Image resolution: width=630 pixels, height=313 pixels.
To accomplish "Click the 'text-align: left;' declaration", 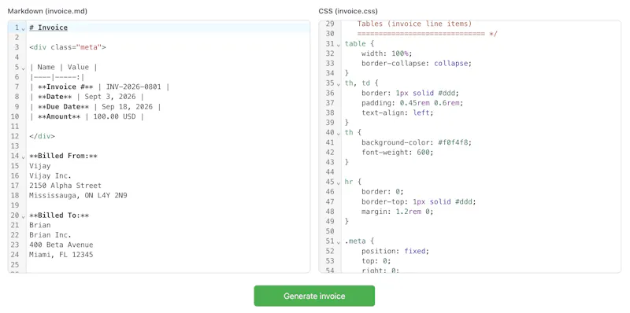I will 398,112.
